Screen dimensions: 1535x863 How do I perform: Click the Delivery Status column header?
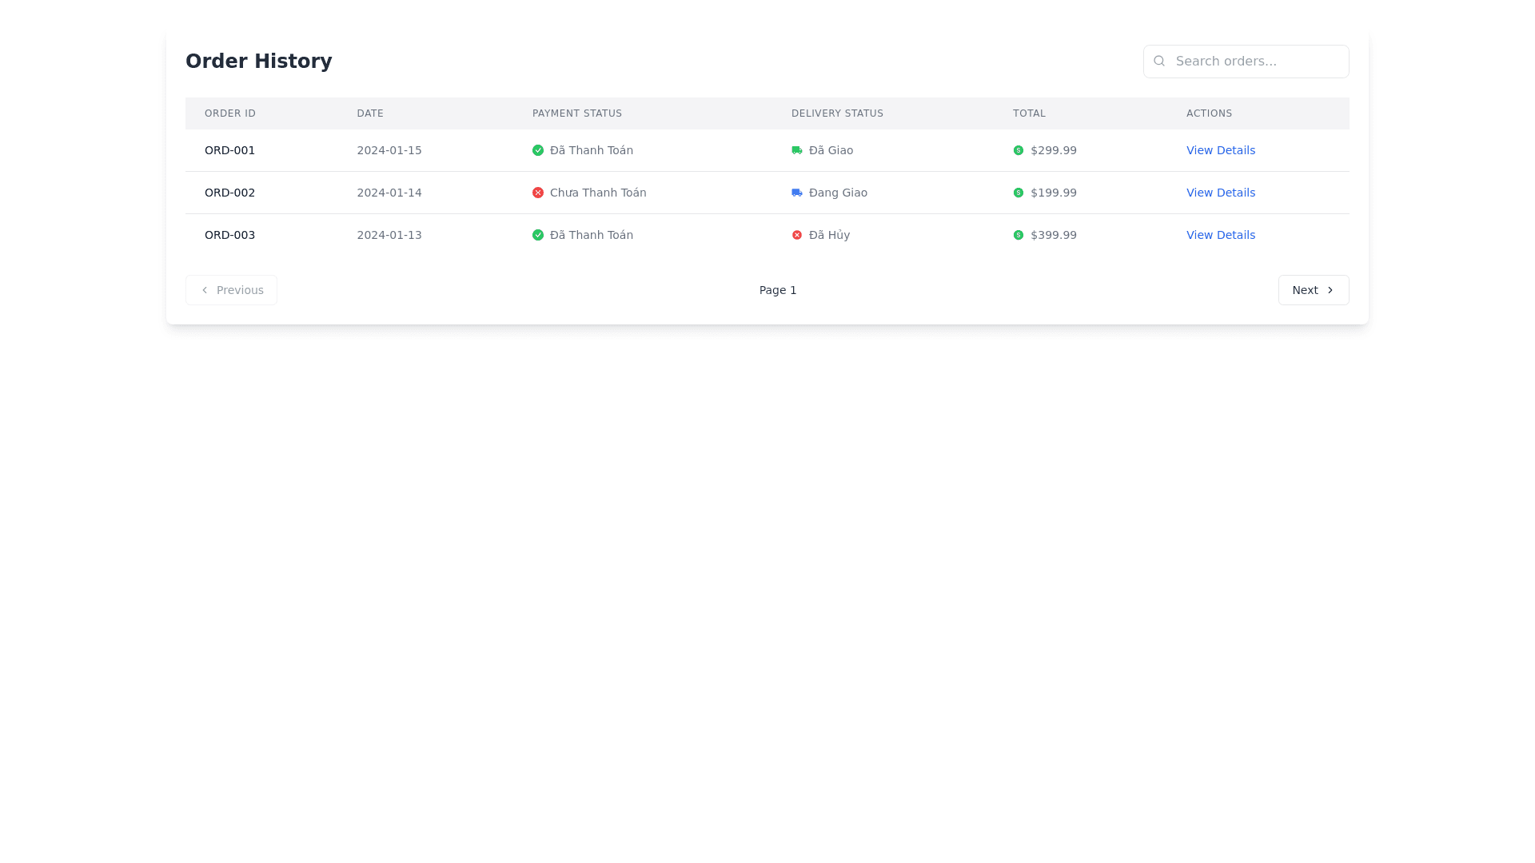tap(837, 113)
